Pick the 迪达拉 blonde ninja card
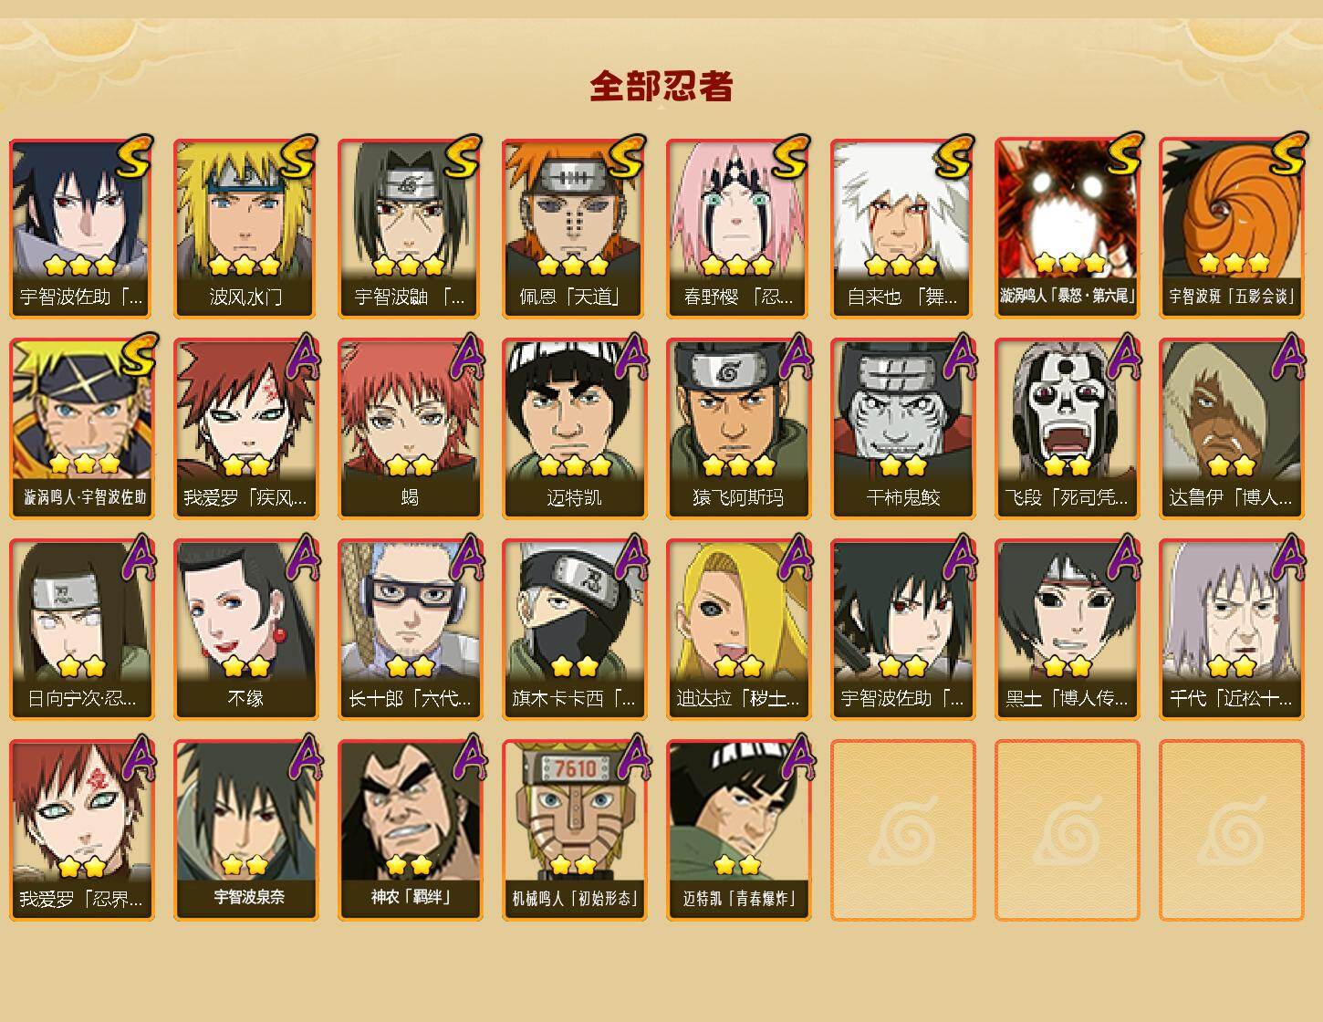The image size is (1323, 1022). coord(738,630)
